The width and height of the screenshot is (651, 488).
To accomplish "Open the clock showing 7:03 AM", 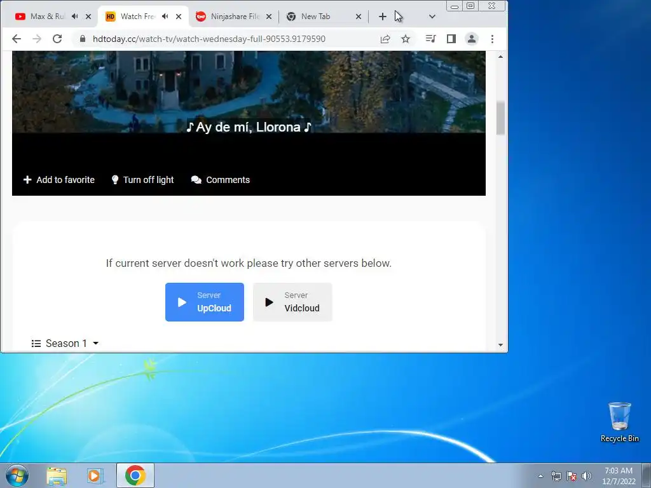I will click(619, 475).
